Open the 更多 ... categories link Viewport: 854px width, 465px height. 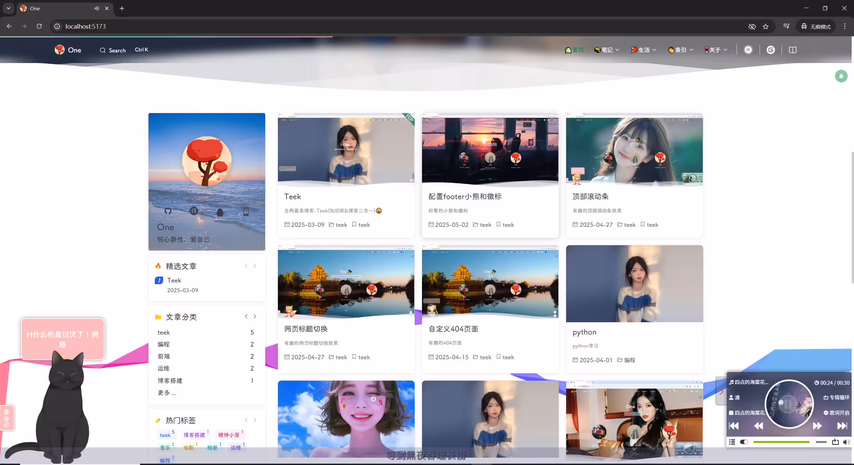pos(167,393)
